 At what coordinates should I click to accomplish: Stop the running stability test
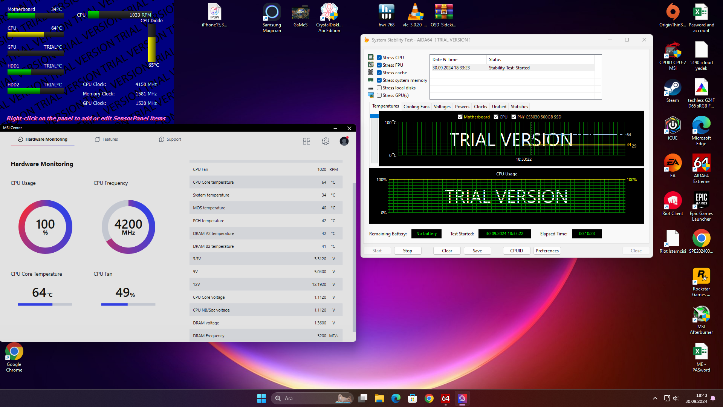coord(407,251)
